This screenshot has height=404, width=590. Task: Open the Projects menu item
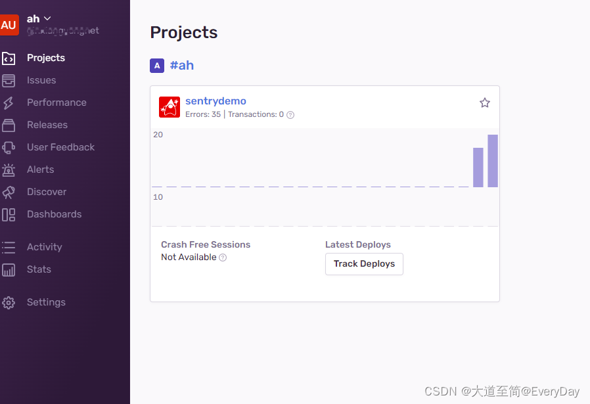click(46, 58)
